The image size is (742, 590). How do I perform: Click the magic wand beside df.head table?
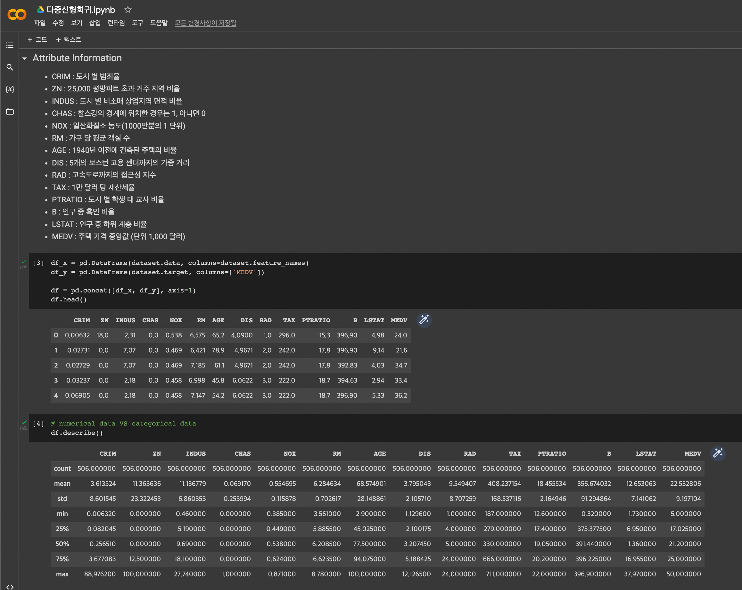point(424,320)
